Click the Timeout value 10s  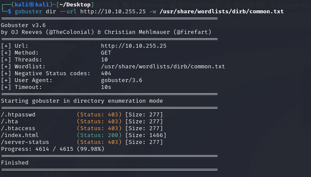click(x=106, y=87)
